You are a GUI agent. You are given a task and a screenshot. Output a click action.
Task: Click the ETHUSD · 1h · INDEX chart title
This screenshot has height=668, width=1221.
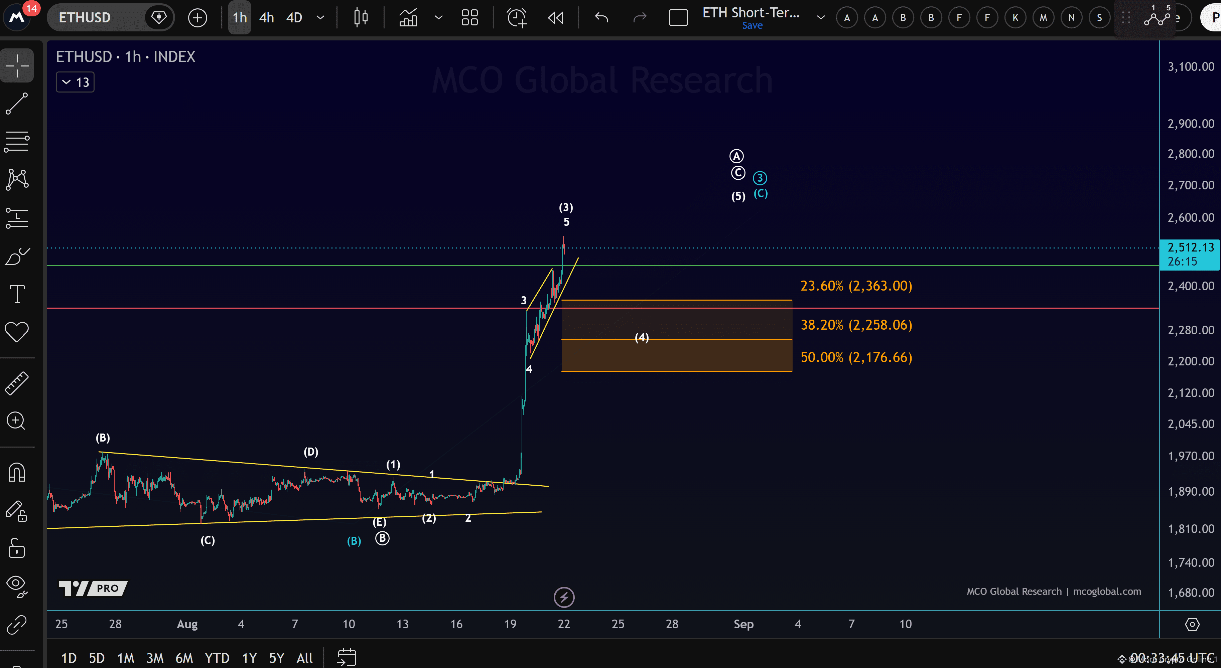tap(126, 57)
